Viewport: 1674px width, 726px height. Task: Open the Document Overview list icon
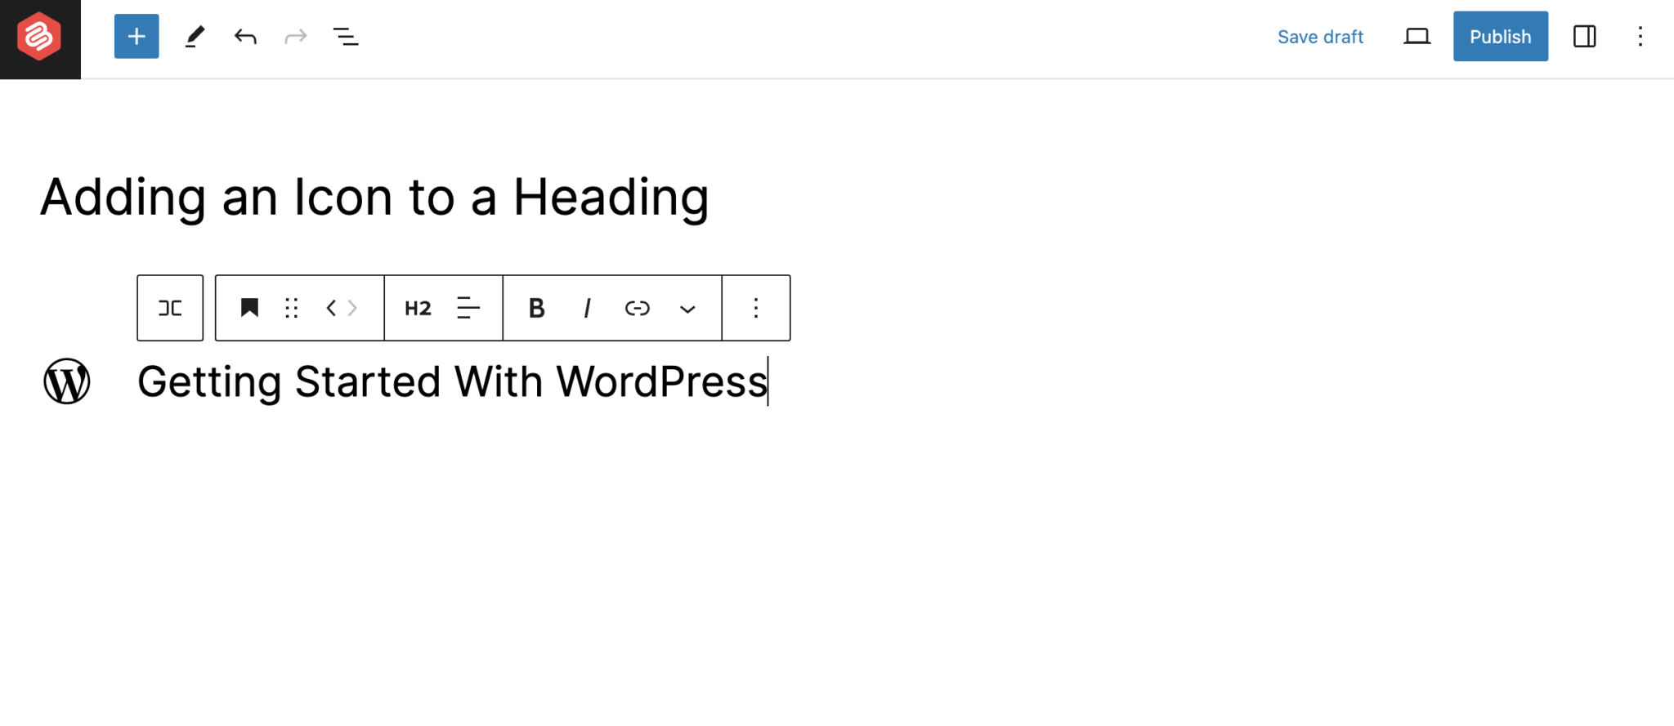(x=345, y=36)
